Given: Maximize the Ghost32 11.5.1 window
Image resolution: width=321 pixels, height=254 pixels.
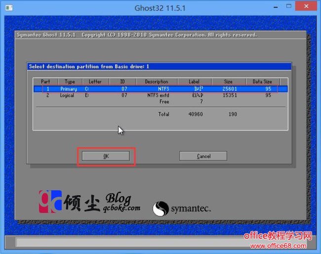Looking at the screenshot, I should pyautogui.click(x=289, y=6).
